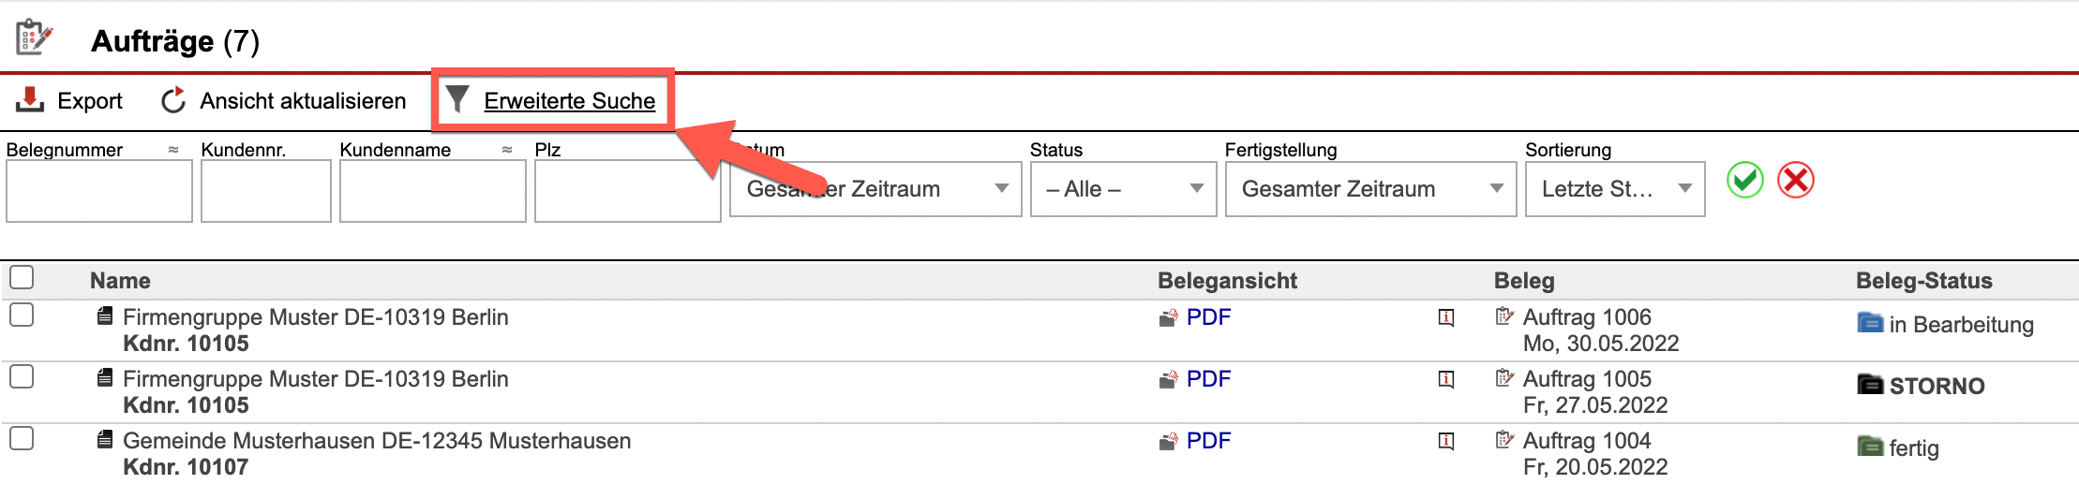Reset filters with the red X icon
The image size is (2079, 484).
[x=1795, y=180]
